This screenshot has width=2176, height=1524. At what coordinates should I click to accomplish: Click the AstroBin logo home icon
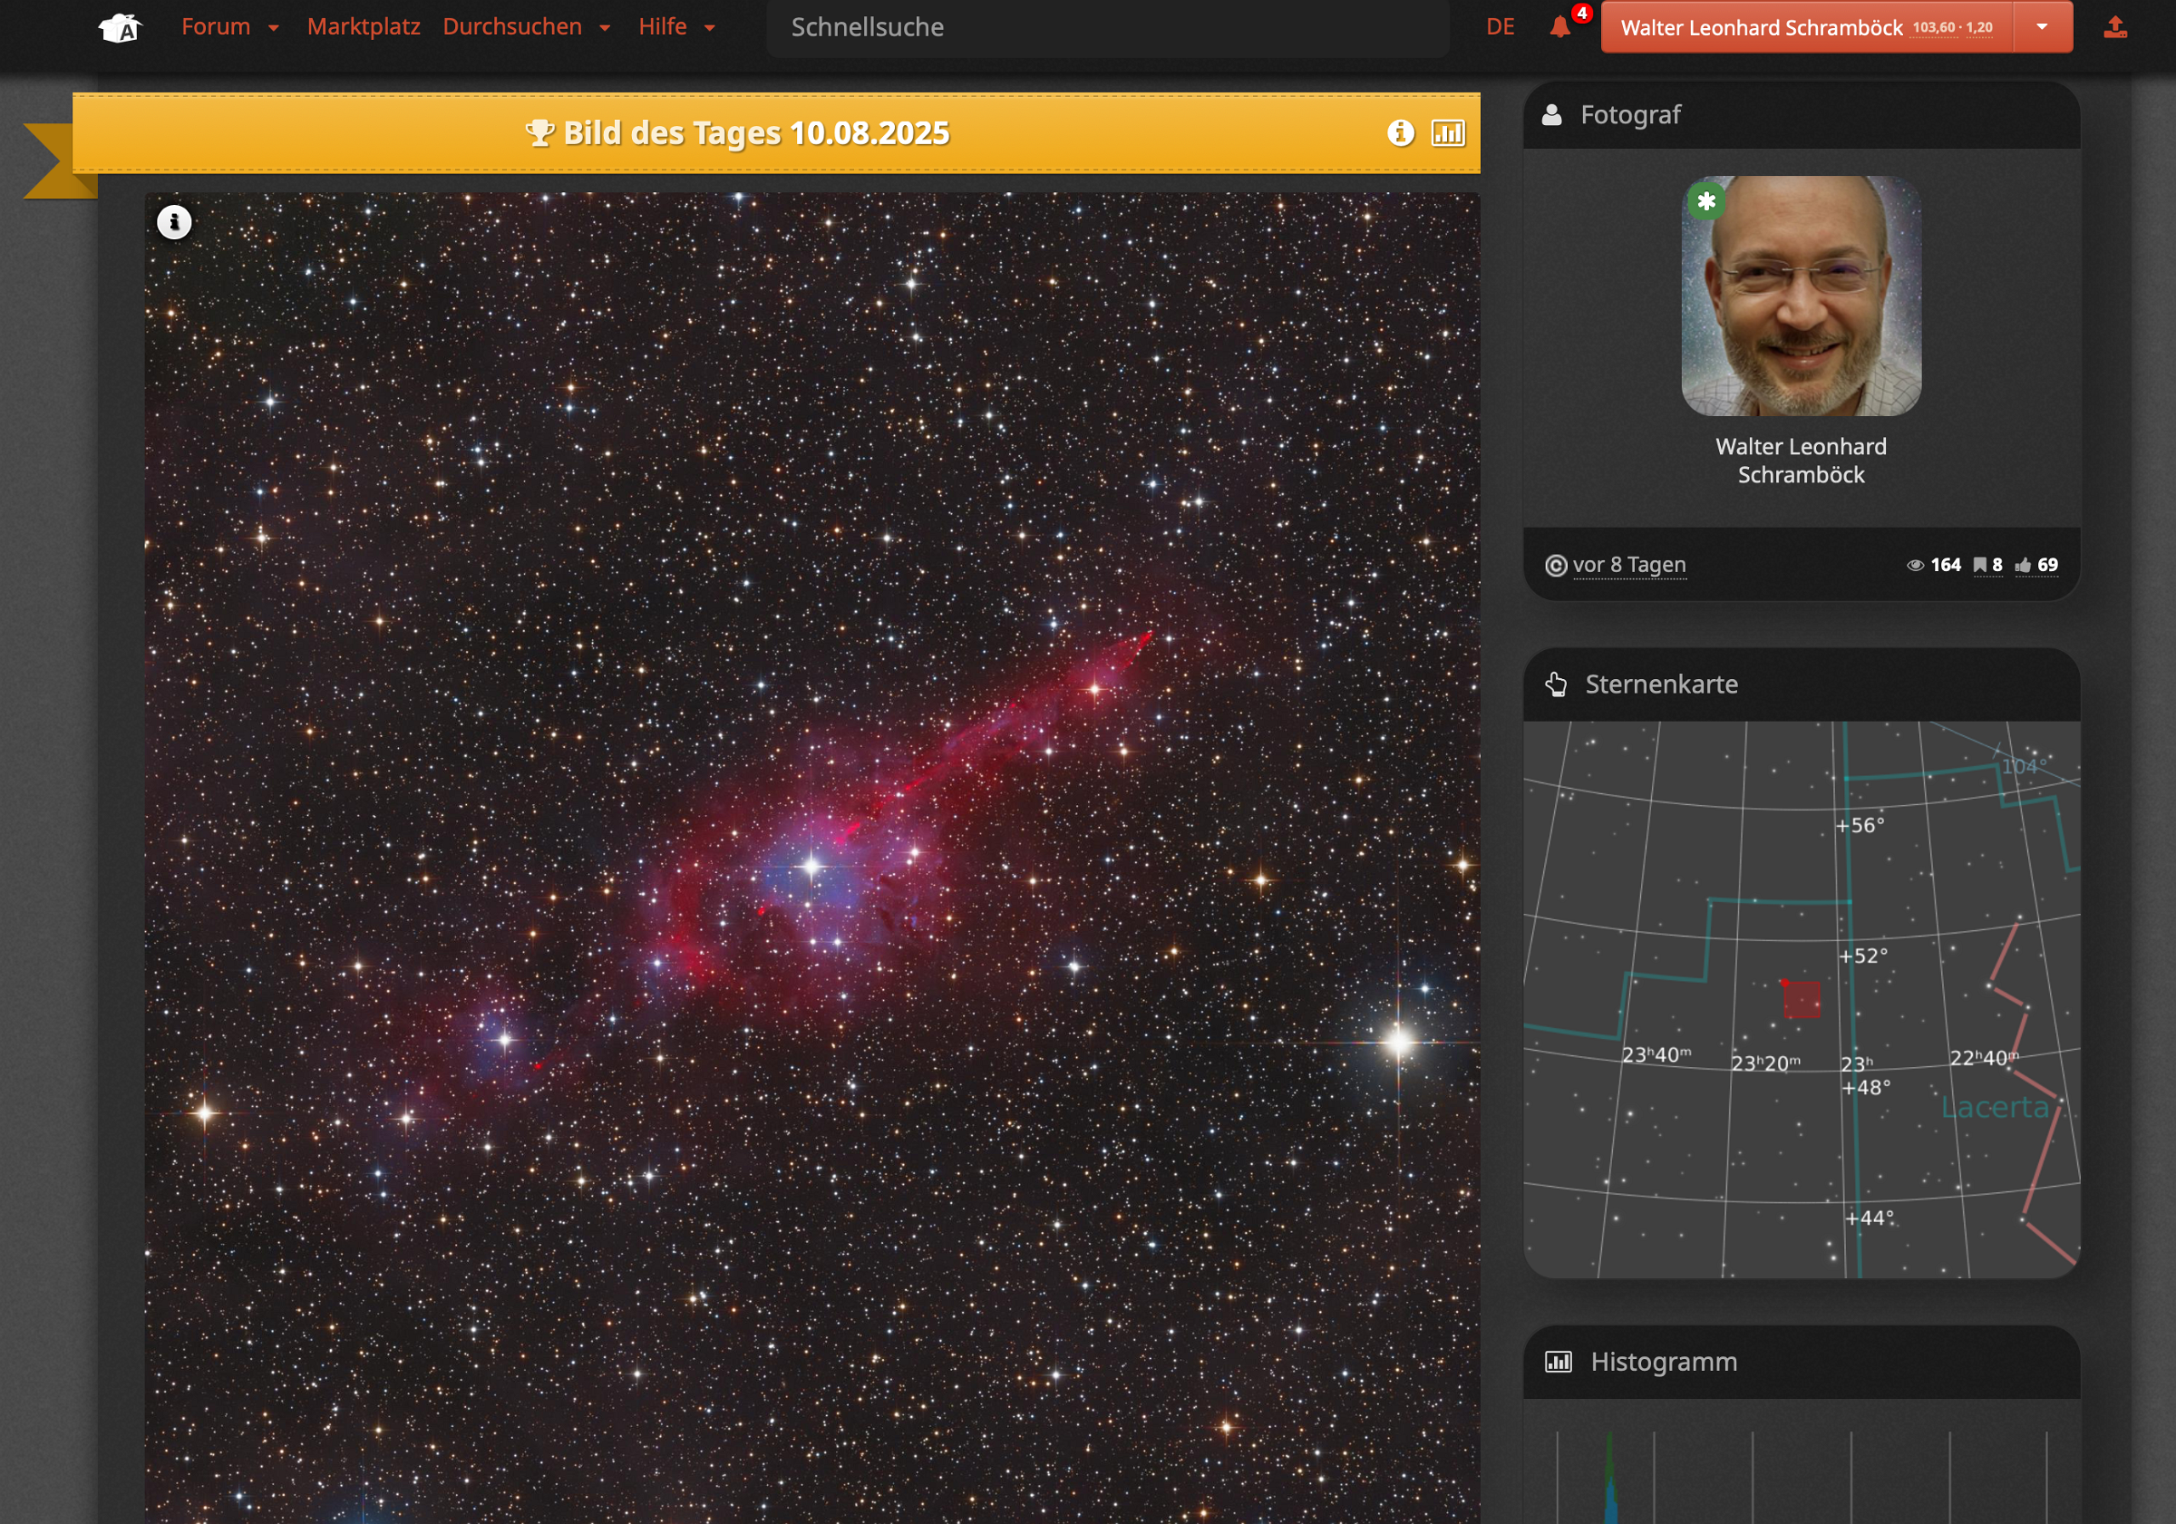[x=121, y=27]
